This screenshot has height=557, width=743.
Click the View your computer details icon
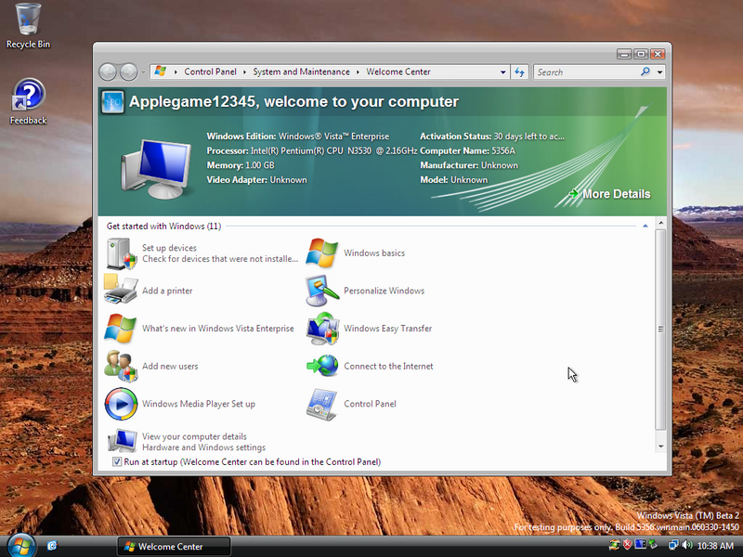(123, 440)
